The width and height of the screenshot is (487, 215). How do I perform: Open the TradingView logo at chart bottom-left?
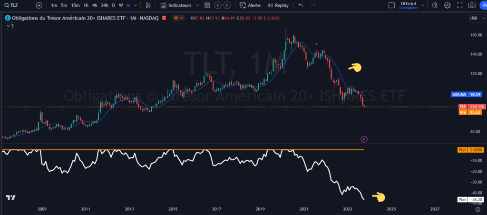[10, 197]
